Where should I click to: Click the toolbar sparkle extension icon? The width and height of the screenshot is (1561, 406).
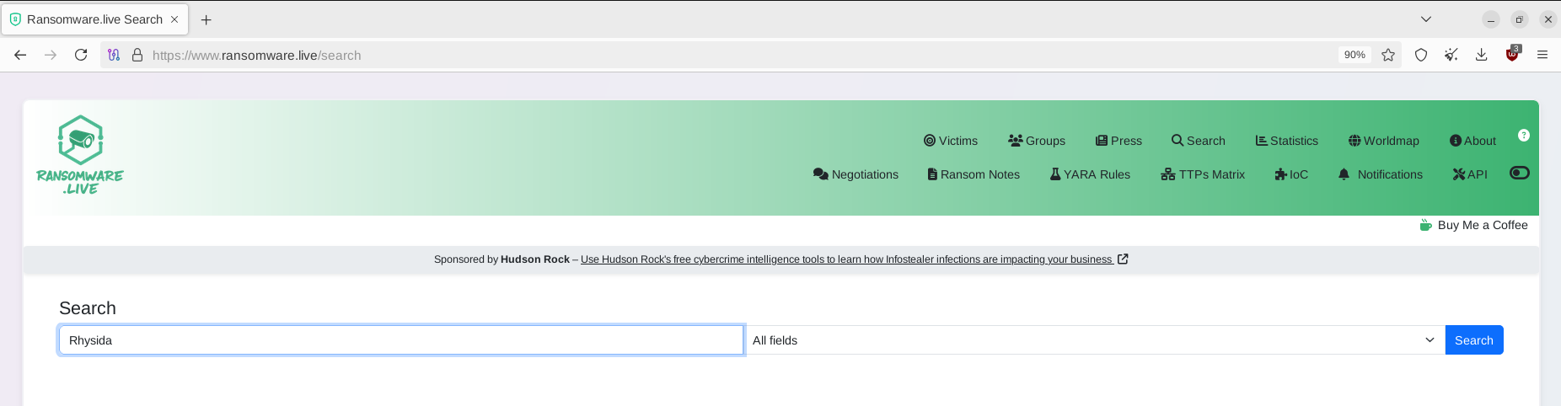pyautogui.click(x=1451, y=55)
